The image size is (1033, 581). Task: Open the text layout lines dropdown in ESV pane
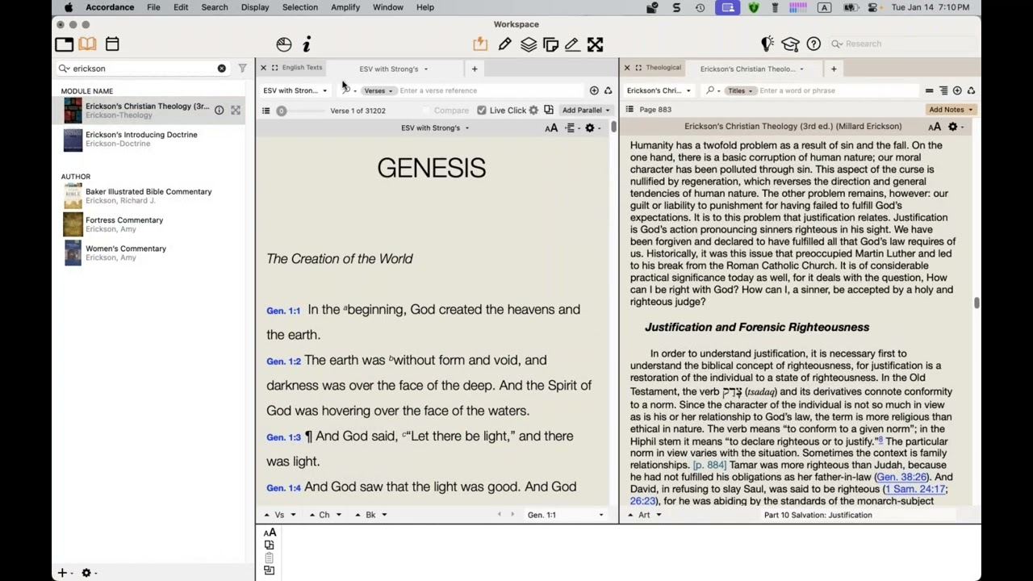coord(571,127)
